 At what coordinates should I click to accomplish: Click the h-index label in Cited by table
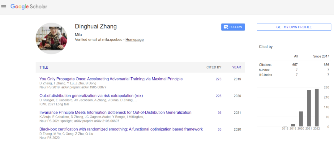coord(264,70)
